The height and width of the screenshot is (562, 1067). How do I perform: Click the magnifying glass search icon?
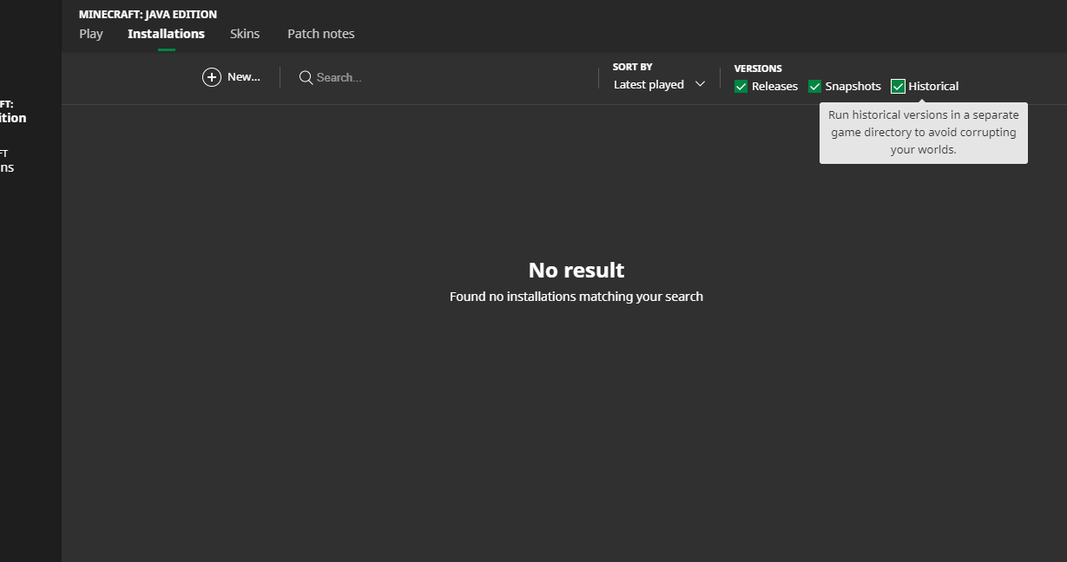306,77
